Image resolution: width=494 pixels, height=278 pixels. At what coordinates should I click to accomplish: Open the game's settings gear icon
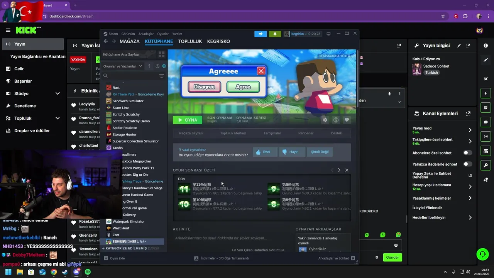point(325,120)
